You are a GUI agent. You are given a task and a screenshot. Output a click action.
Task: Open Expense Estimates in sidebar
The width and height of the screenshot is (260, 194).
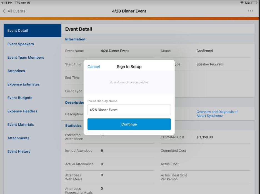[23, 84]
